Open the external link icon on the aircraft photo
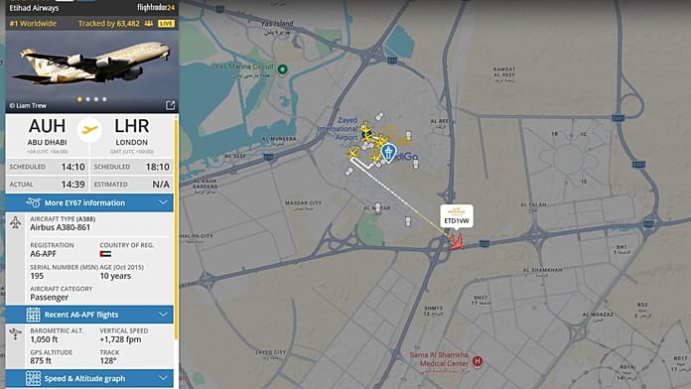Viewport: 691px width, 389px height. coord(170,105)
